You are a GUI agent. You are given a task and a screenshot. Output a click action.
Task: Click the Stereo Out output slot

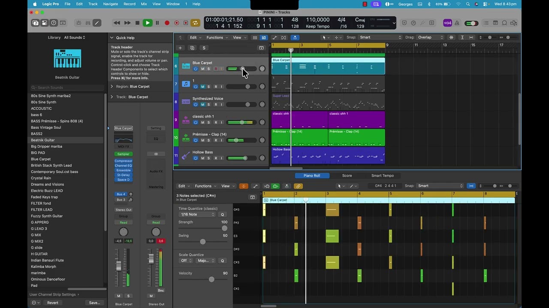(124, 210)
